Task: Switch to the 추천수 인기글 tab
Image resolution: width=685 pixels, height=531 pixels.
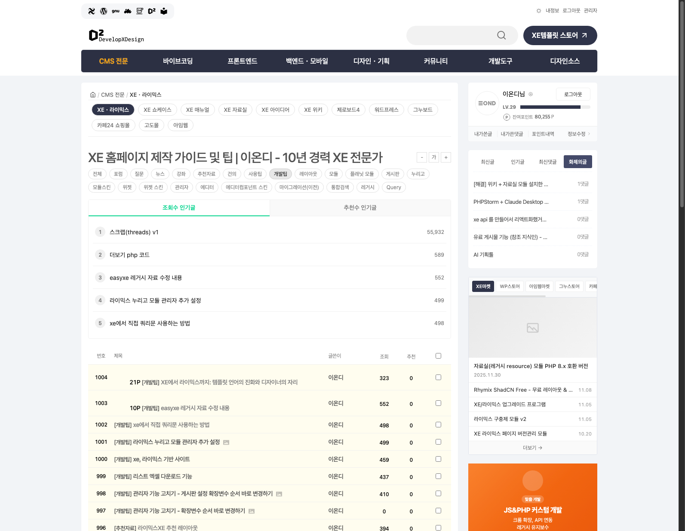Action: [360, 208]
